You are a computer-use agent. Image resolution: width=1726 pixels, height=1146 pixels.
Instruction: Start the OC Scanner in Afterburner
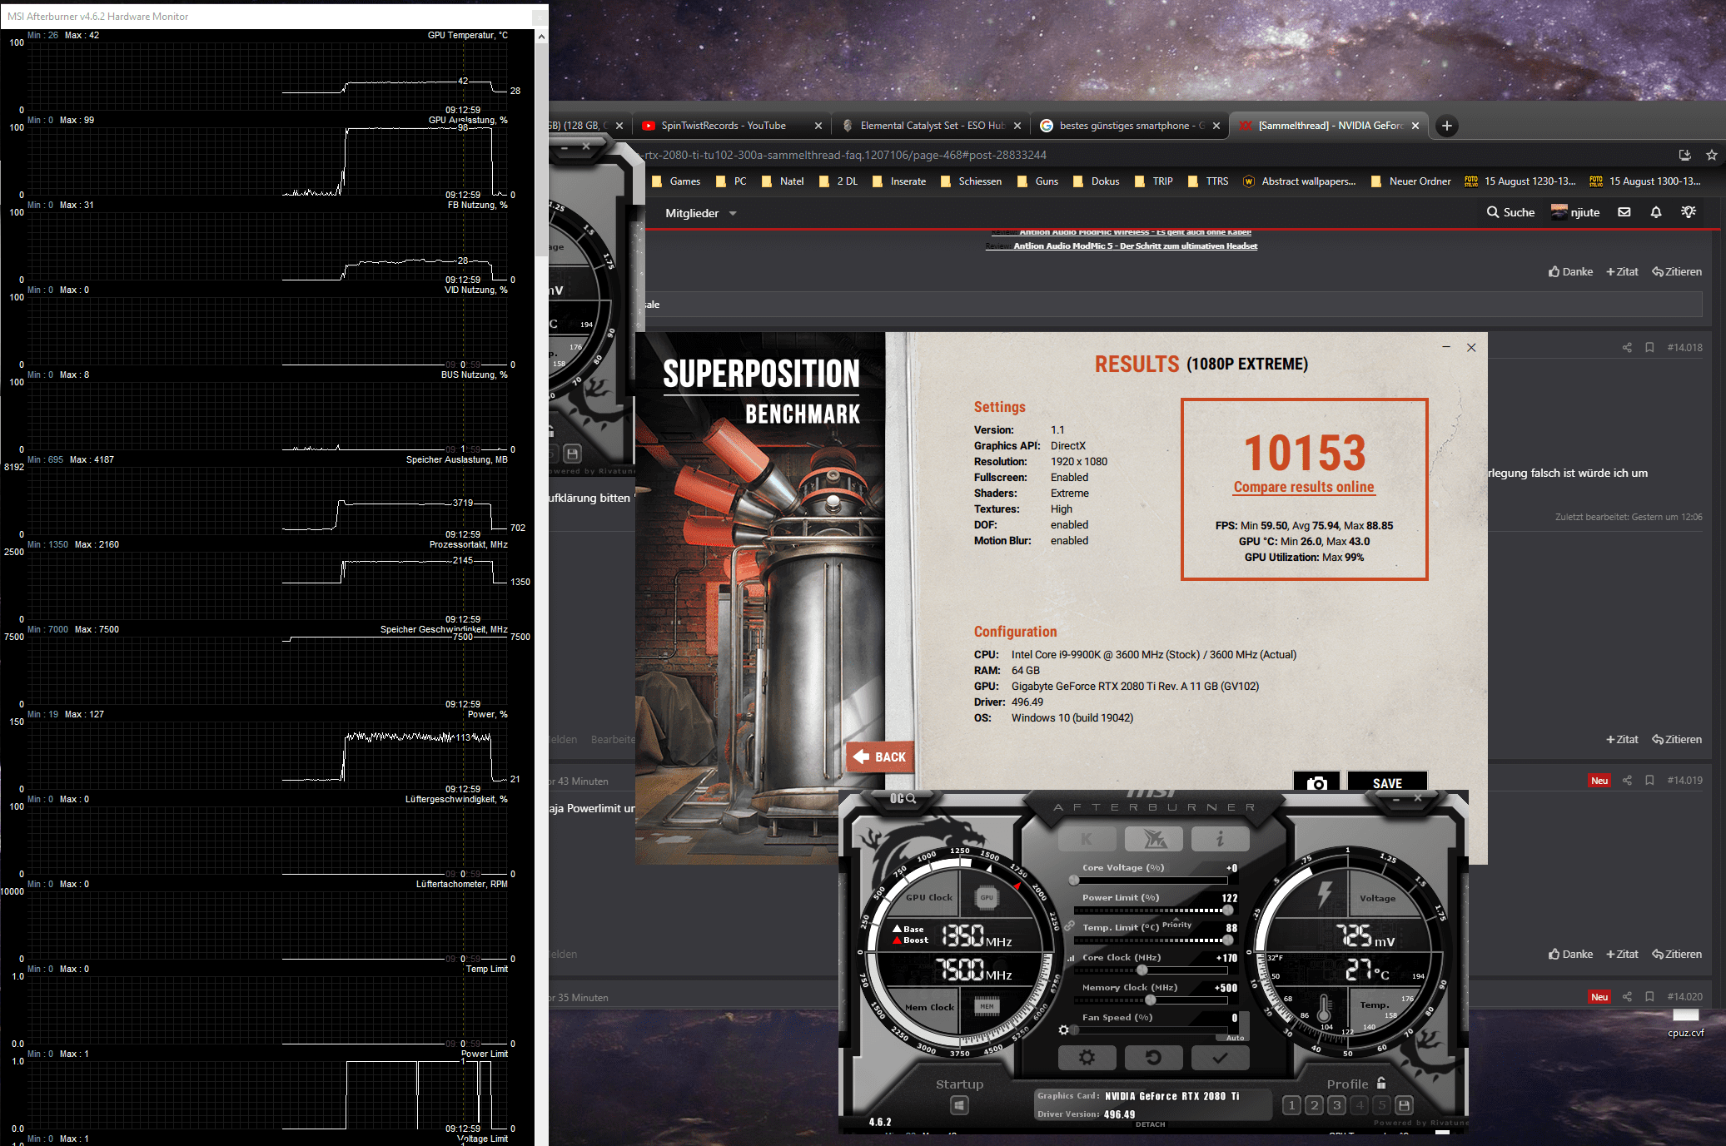903,798
